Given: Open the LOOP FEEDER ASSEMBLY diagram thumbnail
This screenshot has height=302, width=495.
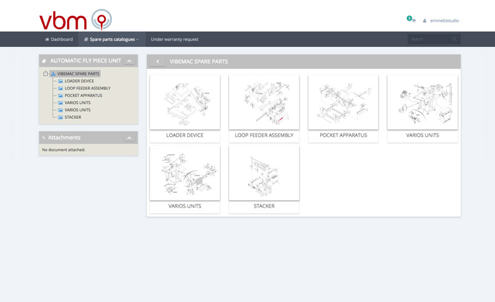Looking at the screenshot, I should pos(264,102).
